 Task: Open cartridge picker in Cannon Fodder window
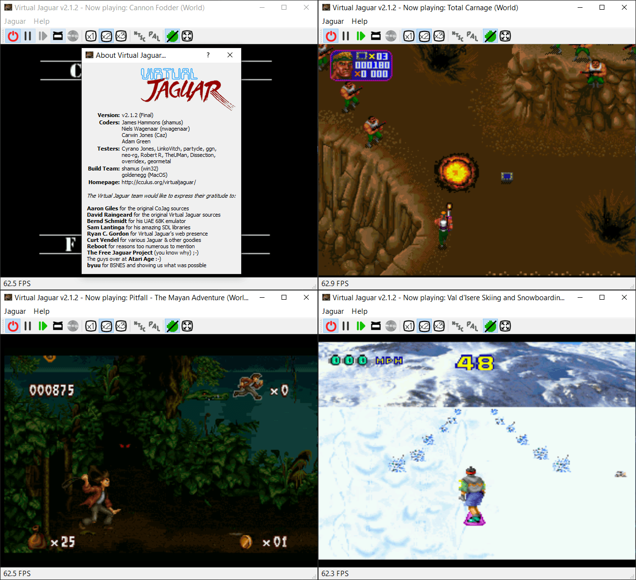point(58,36)
